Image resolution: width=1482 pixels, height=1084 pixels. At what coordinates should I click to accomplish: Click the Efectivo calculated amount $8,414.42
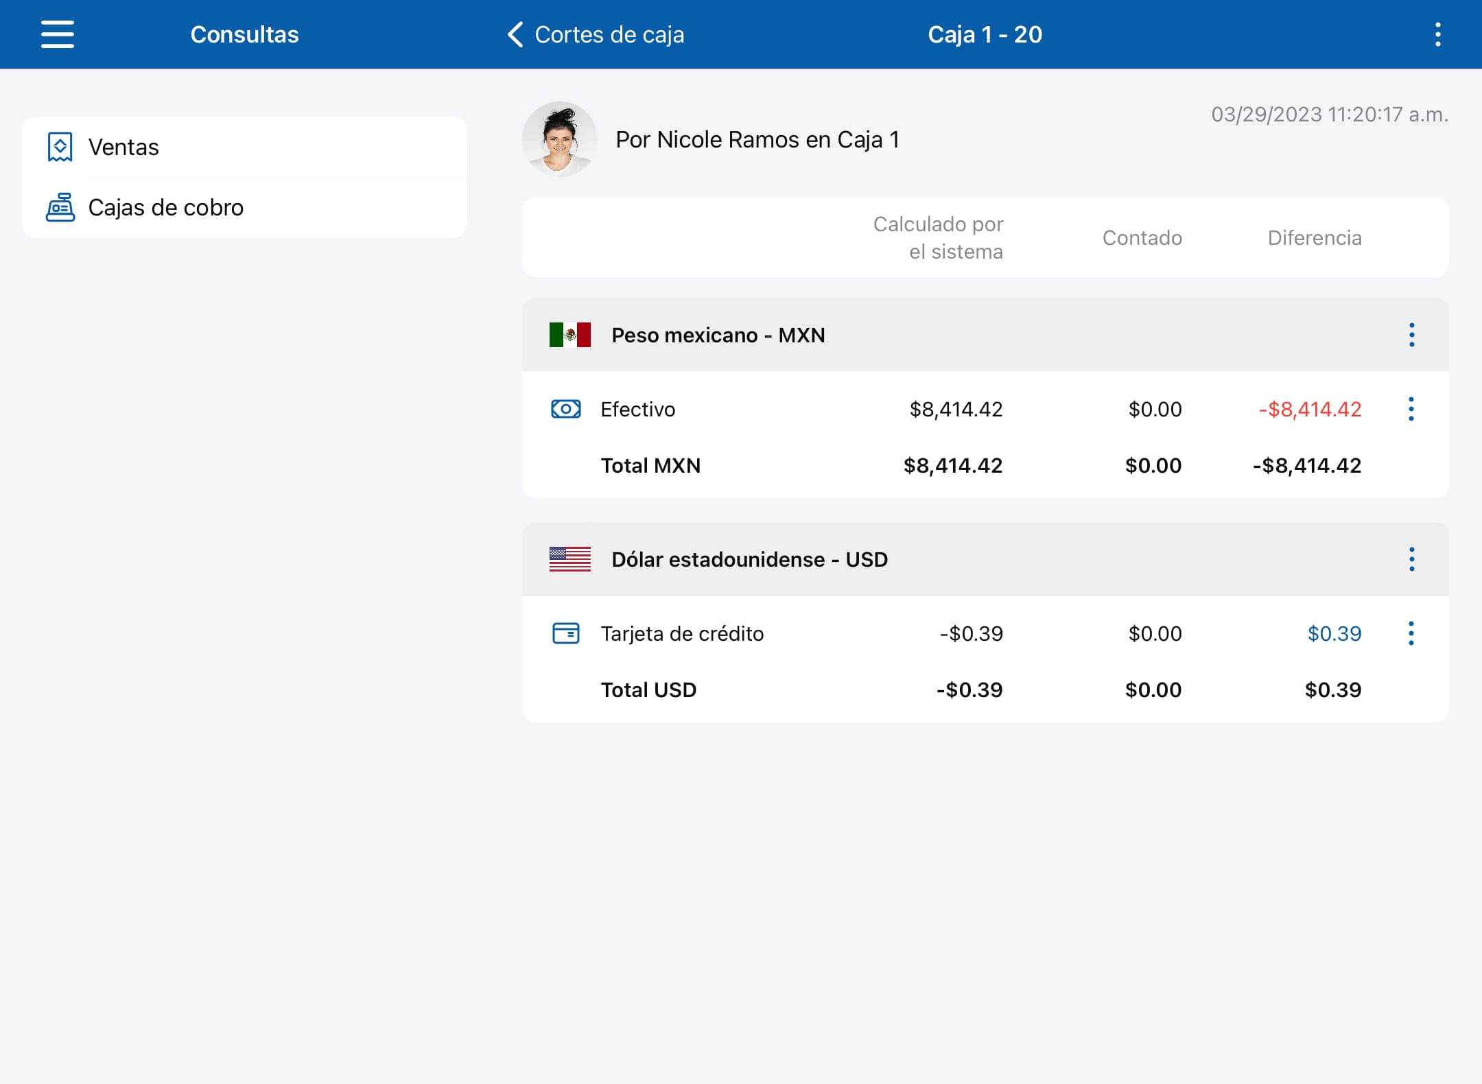coord(956,410)
